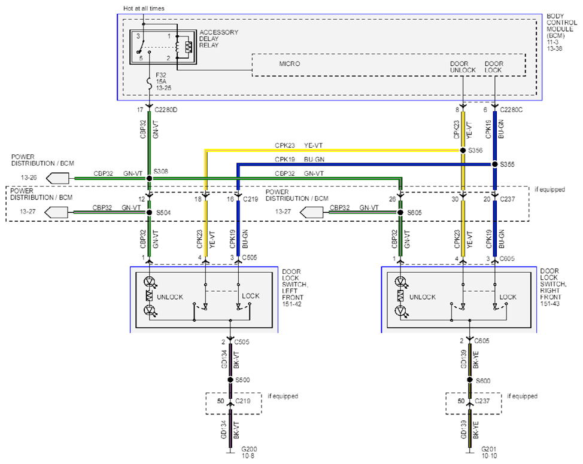Click 'LOCK' text in the right front switch
This screenshot has height=464, width=583.
508,297
